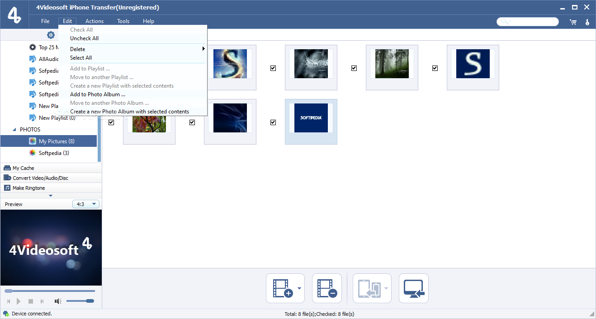Viewport: 596px width, 319px height.
Task: Collapse the PHOTOS section triangle
Action: pyautogui.click(x=14, y=130)
